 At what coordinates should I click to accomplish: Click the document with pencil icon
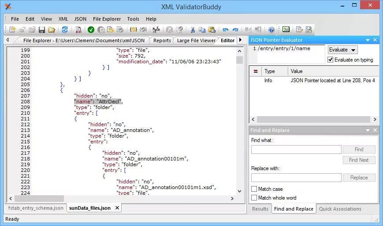click(x=299, y=30)
